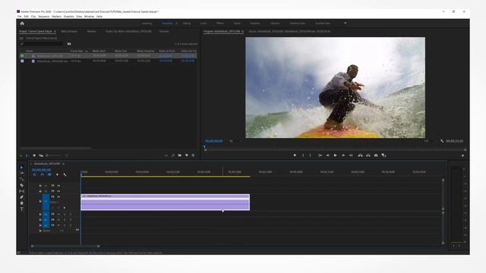
Task: Open Program monitor settings wrench
Action: coord(442,141)
